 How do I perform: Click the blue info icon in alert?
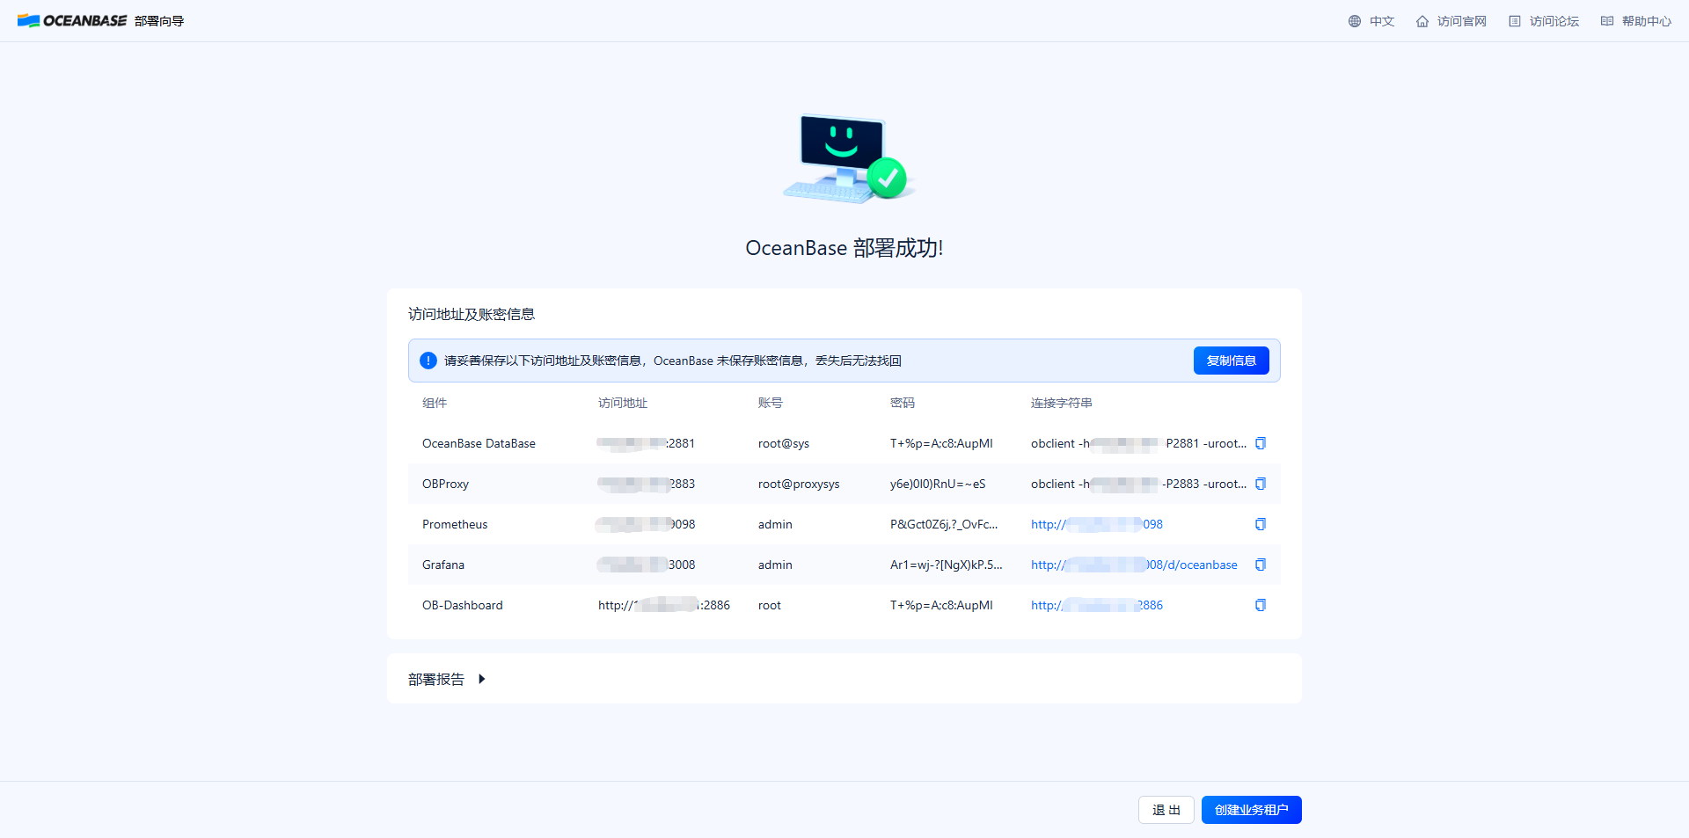click(428, 361)
